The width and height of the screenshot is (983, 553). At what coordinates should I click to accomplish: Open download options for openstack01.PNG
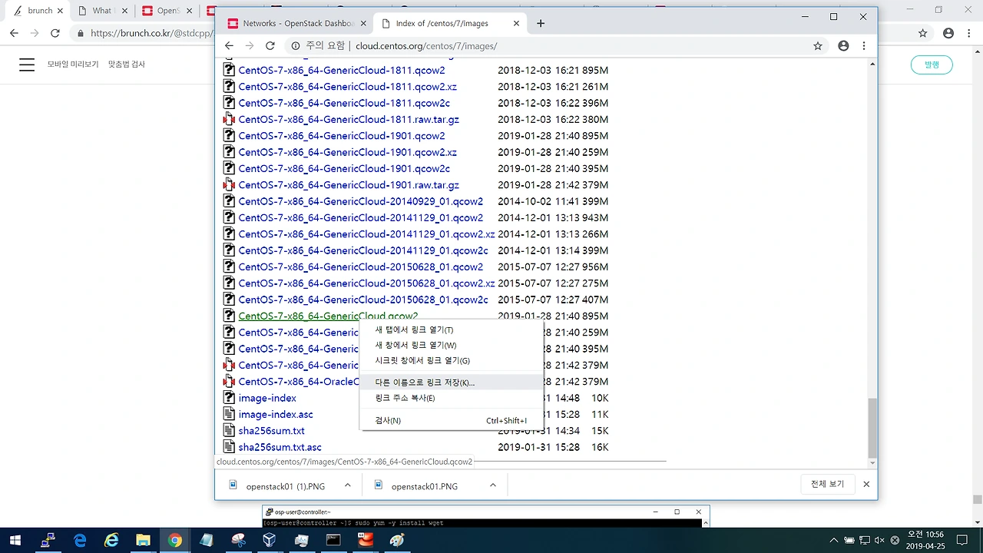(x=492, y=485)
